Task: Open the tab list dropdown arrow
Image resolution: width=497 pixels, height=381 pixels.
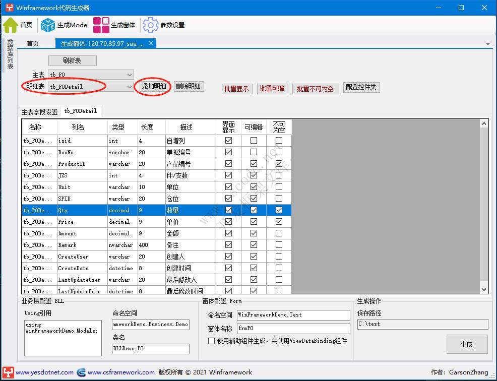Action: point(487,44)
